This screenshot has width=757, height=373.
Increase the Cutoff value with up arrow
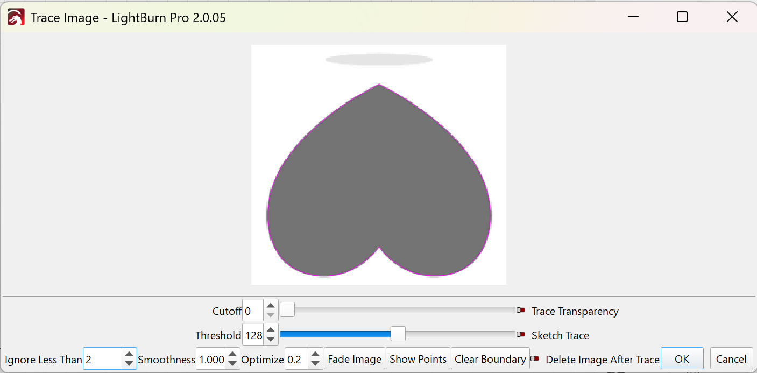click(x=271, y=306)
